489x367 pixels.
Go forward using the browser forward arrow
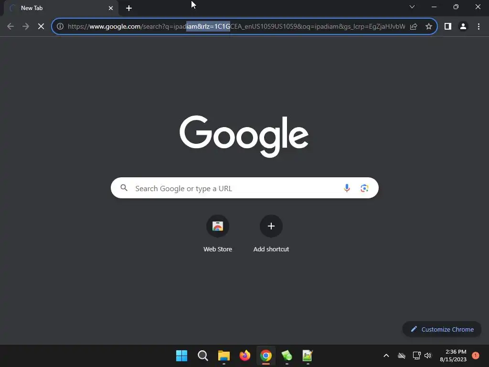26,27
